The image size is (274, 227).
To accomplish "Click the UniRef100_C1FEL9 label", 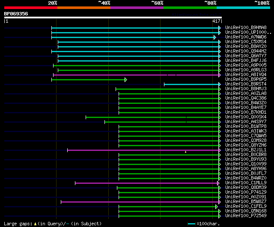I will 246,206.
